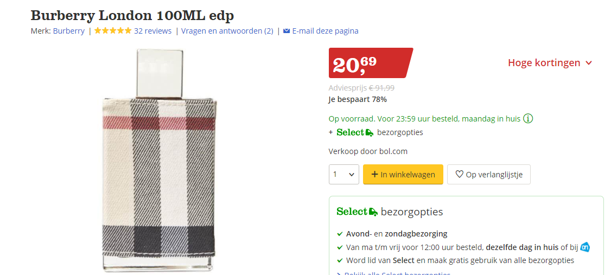Click the E-mail deze pagina text link
This screenshot has width=611, height=275.
325,31
